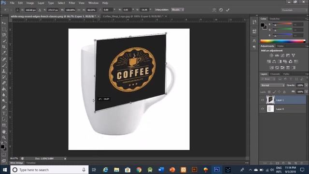Open the File menu
Image resolution: width=309 pixels, height=174 pixels.
tap(12, 3)
